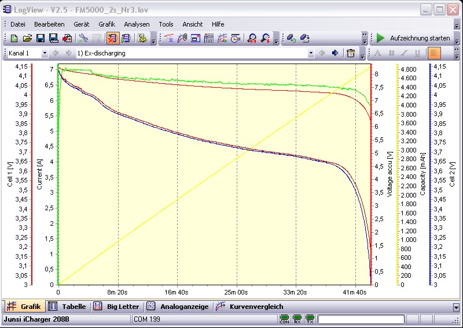Click the RX status indicator
Viewport: 463px width, 328px height.
click(297, 319)
